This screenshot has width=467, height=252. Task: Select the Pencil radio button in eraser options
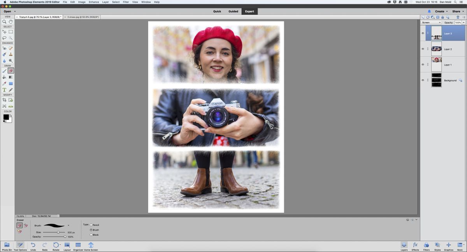(x=91, y=224)
